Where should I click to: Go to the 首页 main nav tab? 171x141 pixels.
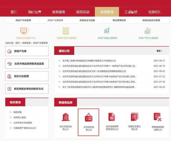(14, 12)
